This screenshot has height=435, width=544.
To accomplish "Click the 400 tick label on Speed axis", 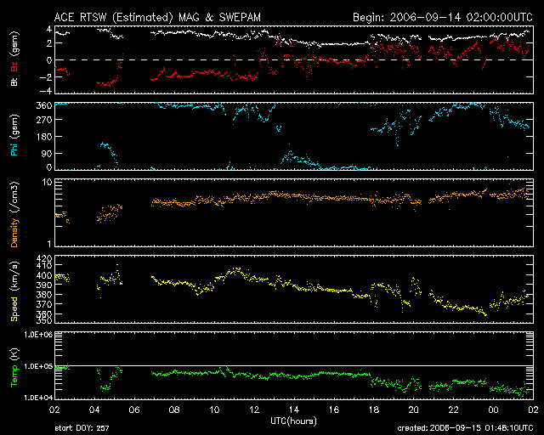I will (x=44, y=276).
